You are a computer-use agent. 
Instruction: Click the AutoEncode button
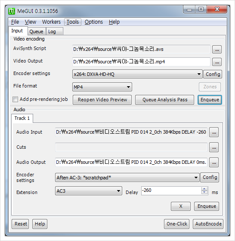click(x=208, y=224)
